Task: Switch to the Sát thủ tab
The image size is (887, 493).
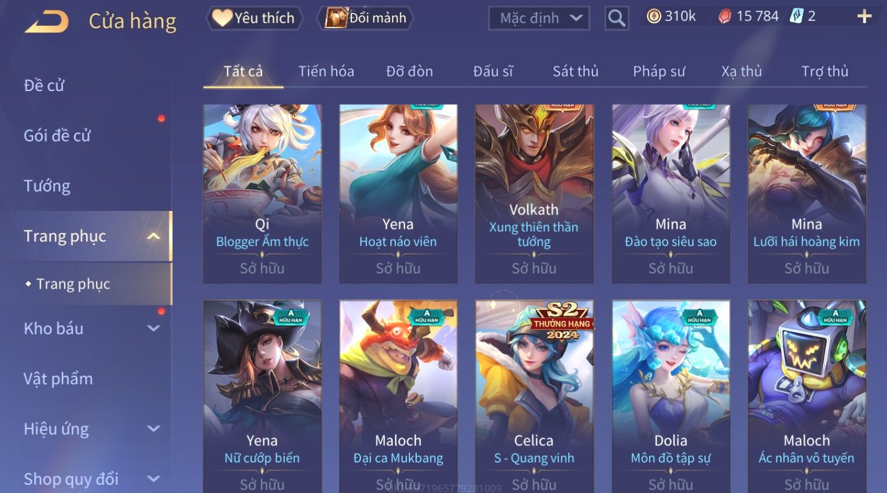Action: (x=575, y=72)
